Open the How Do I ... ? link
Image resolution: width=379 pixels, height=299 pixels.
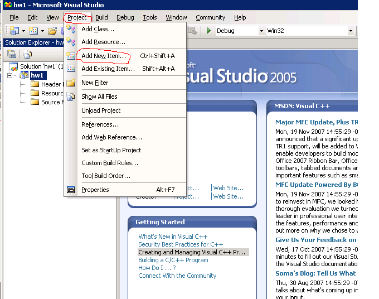click(157, 268)
